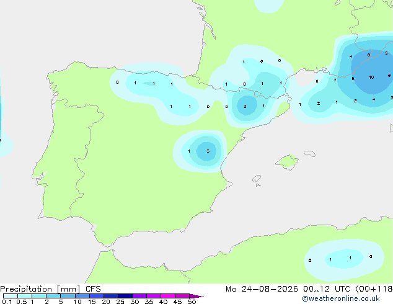This screenshot has width=393, height=304.
Task: Pick the 1–2 mm legend swatch
Action: [x=39, y=296]
